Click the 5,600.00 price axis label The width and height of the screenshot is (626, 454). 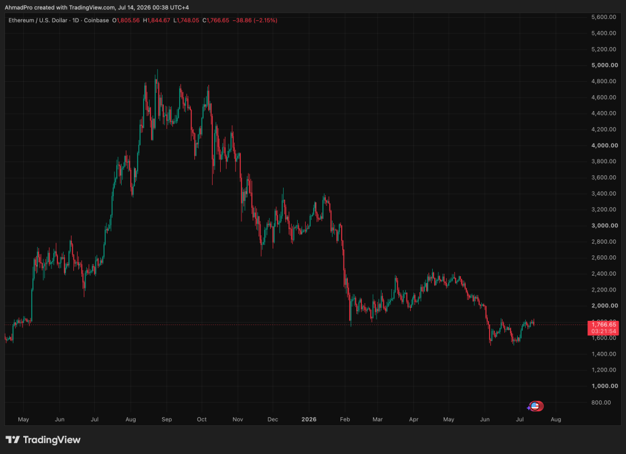pyautogui.click(x=603, y=17)
